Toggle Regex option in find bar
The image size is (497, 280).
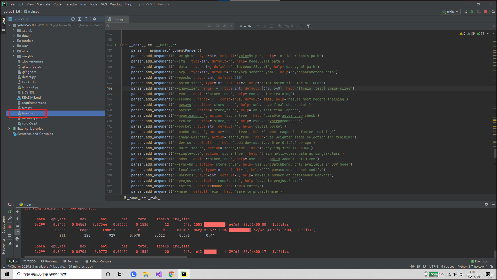coord(231,26)
